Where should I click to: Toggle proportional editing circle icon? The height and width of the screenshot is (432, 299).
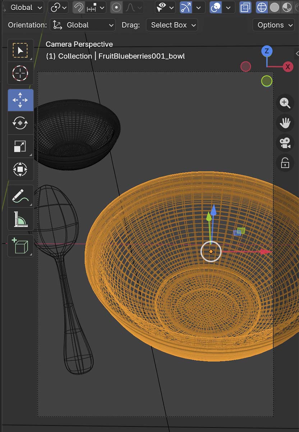click(116, 7)
